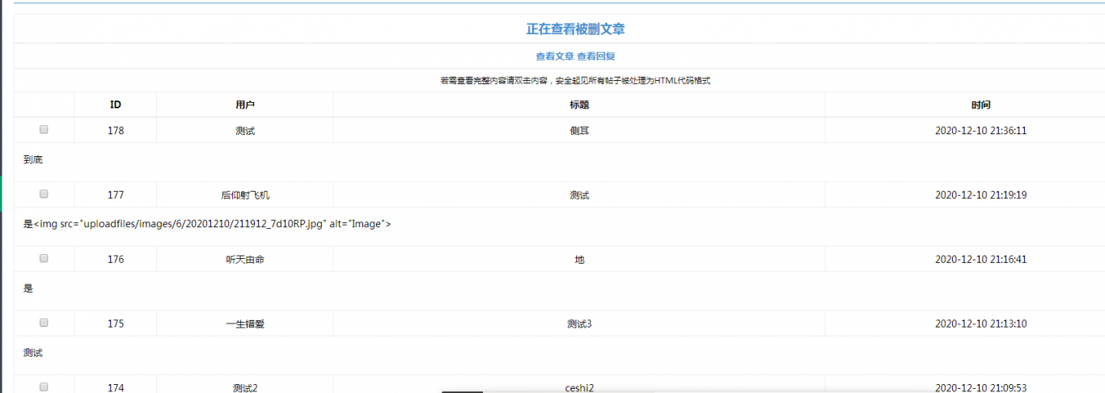
Task: Click the title 侧耳
Action: click(x=579, y=130)
